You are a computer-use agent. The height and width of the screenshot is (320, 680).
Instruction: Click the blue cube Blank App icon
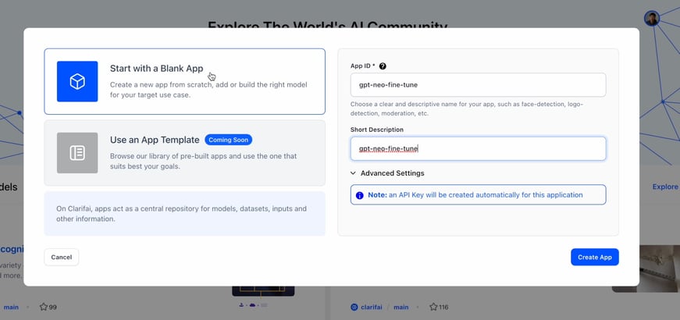pyautogui.click(x=77, y=81)
